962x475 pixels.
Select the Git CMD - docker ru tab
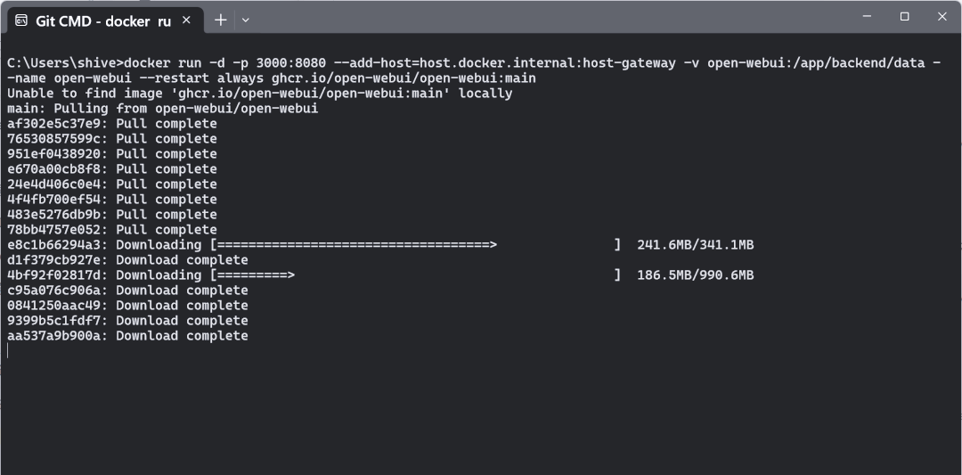[x=102, y=20]
